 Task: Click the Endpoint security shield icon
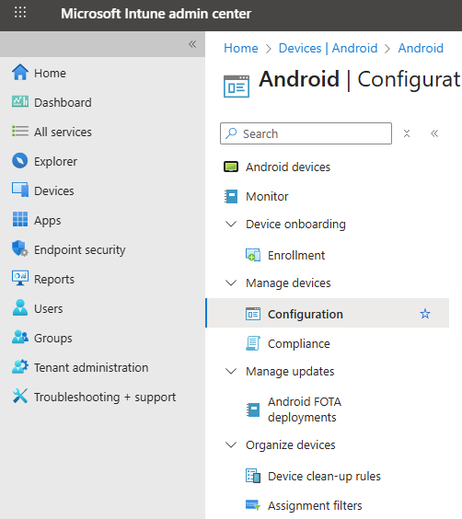[20, 248]
